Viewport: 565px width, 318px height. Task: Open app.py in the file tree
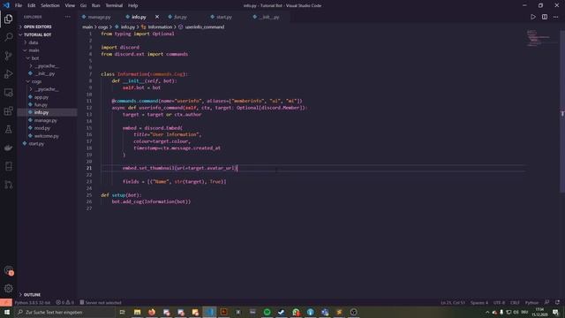[x=41, y=97]
